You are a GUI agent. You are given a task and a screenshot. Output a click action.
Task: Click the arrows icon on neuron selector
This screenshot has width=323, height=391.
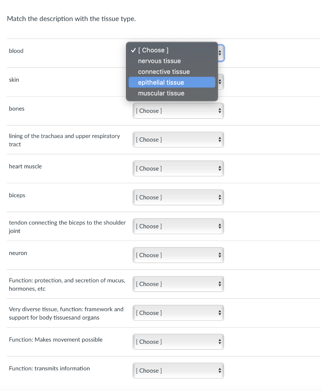coord(220,255)
